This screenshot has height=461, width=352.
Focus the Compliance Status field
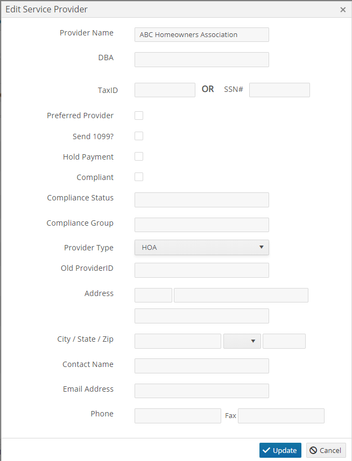click(x=202, y=200)
